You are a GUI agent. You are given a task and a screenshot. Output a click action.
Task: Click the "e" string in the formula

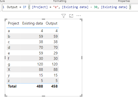click(56, 7)
